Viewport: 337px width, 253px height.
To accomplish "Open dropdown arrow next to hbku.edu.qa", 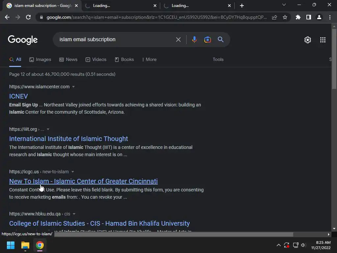I will click(74, 214).
